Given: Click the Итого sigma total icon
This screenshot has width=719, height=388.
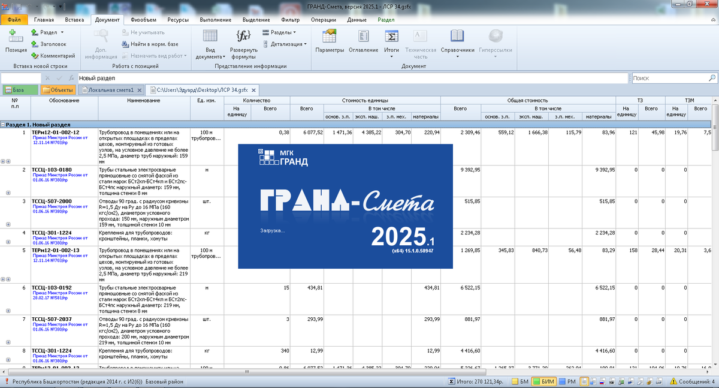Looking at the screenshot, I should [x=453, y=381].
